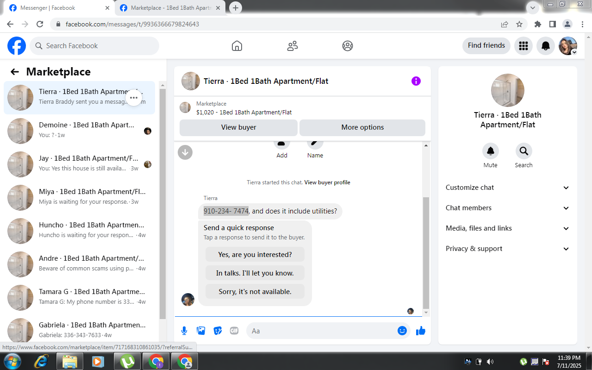Expand the Customize chat section
The image size is (592, 370).
tap(508, 188)
